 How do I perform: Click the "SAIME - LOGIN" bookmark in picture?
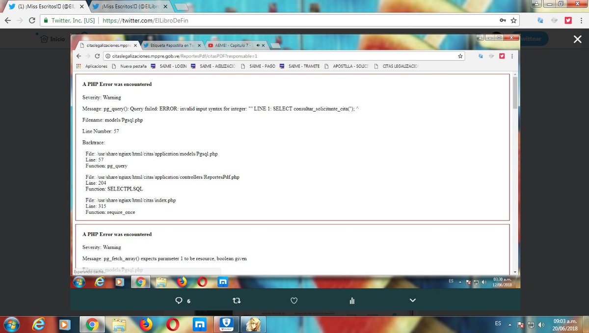click(168, 66)
